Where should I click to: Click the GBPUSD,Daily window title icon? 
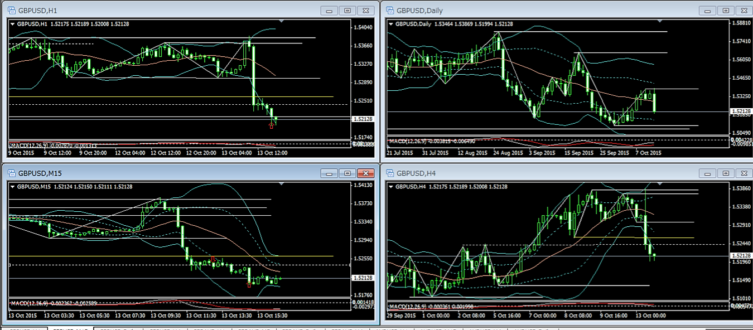coord(389,10)
